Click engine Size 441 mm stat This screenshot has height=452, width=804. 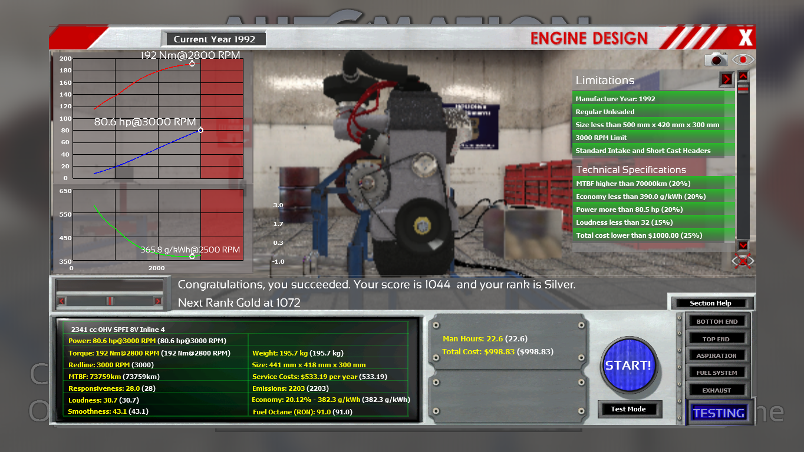309,365
